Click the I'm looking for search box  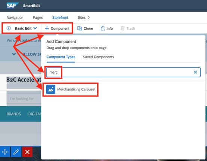point(24,99)
